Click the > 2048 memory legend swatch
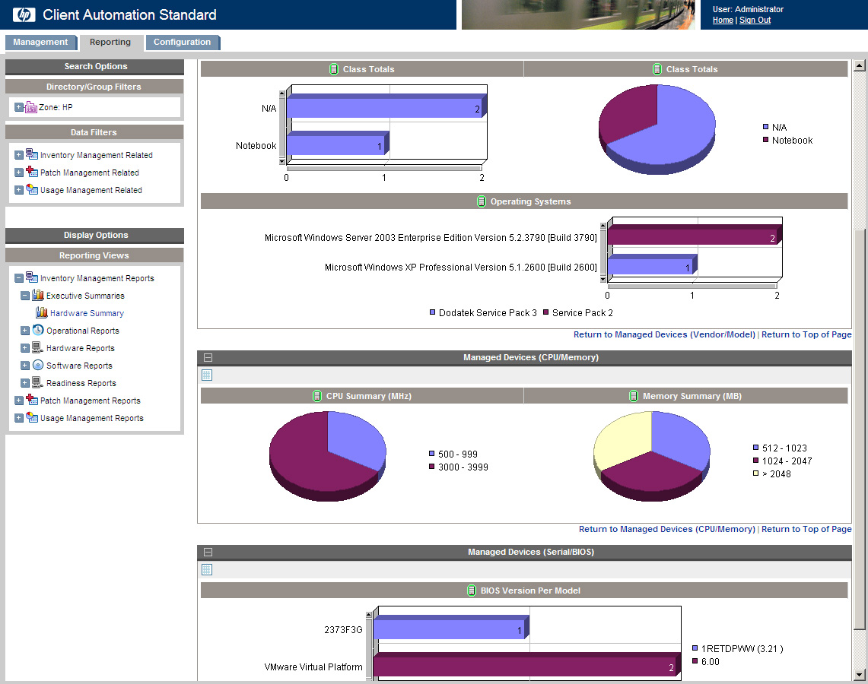Viewport: 868px width, 684px height. click(x=755, y=473)
